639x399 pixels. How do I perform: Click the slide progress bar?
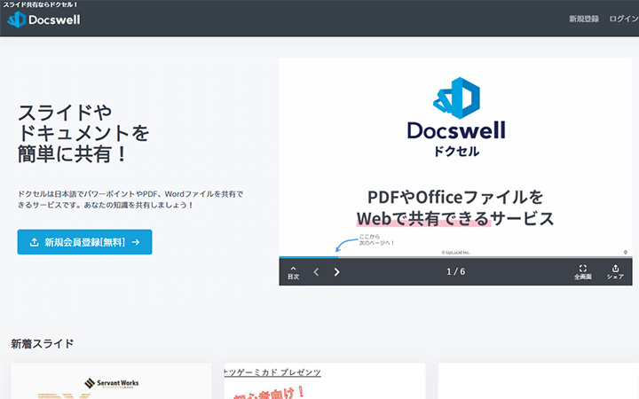tap(455, 257)
